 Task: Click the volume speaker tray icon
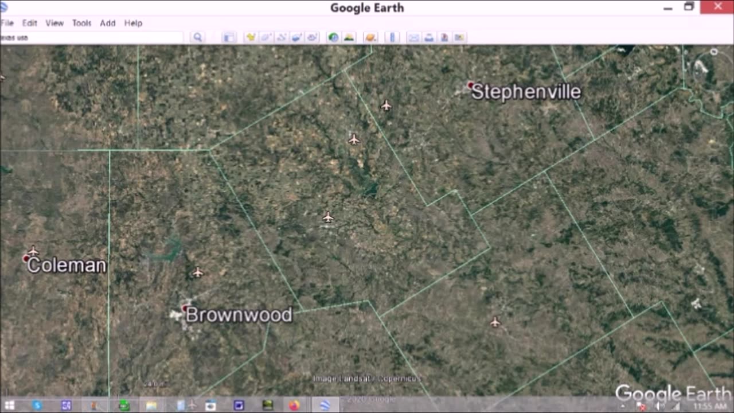659,406
